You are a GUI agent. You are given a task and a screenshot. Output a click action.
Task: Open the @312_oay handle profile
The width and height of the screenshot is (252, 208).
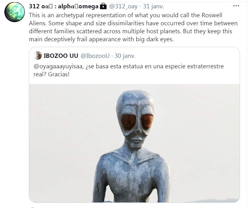pyautogui.click(x=124, y=6)
